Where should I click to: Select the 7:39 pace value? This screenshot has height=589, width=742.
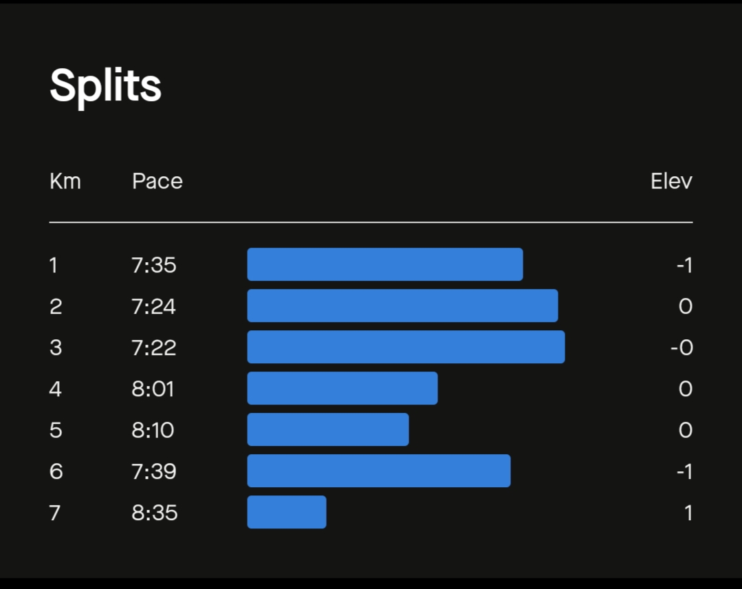pos(154,471)
